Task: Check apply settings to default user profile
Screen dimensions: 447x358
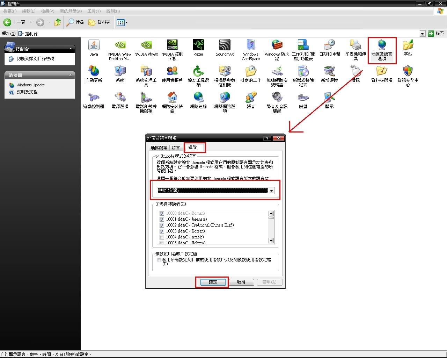Action: 159,260
